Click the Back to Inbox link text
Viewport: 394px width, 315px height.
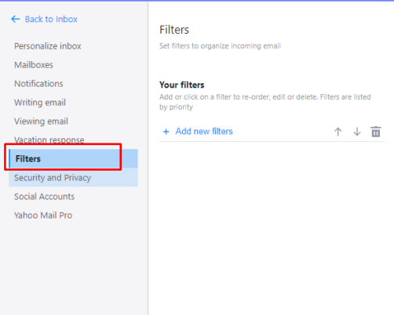(x=51, y=19)
